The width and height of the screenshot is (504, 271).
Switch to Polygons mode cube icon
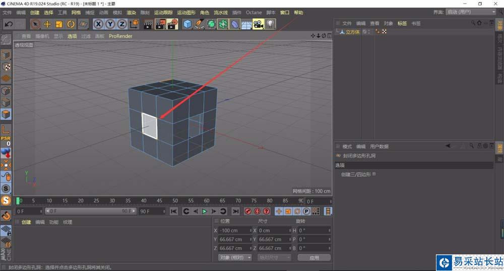click(x=6, y=114)
